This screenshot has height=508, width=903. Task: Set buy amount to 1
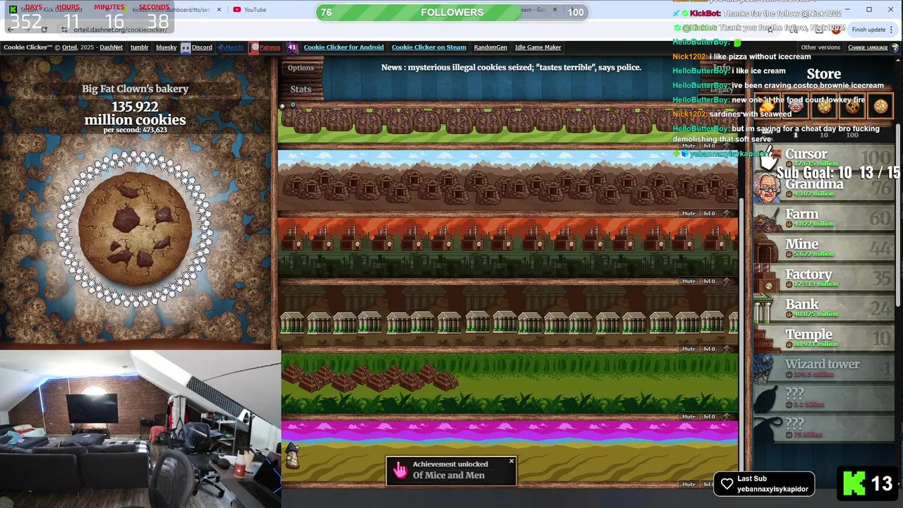pos(796,135)
